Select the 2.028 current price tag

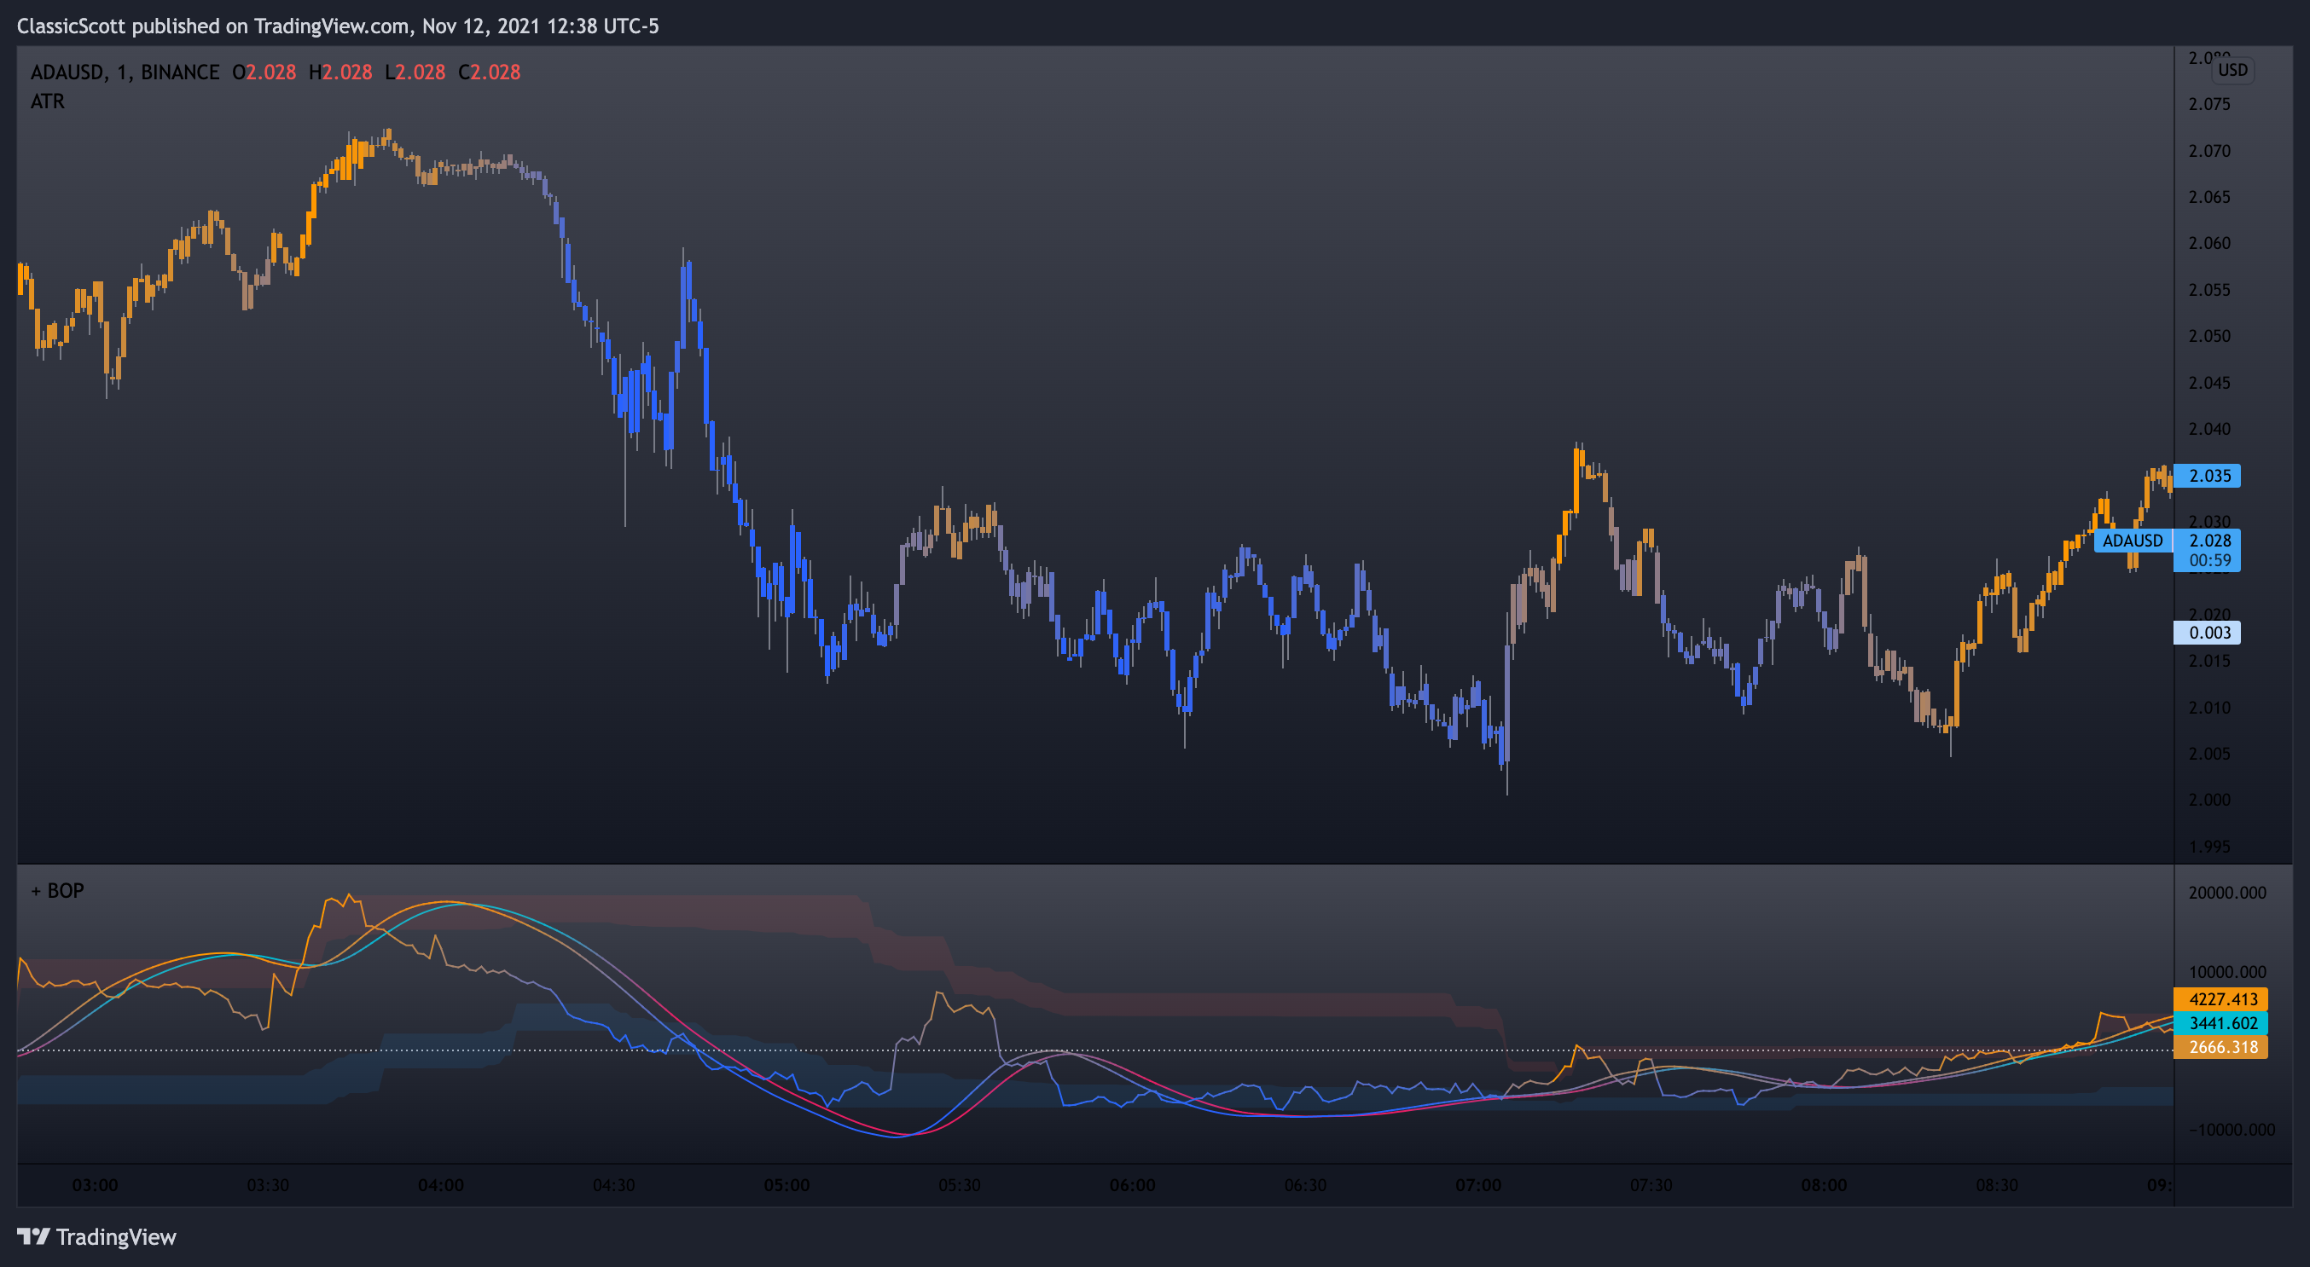pos(2208,541)
